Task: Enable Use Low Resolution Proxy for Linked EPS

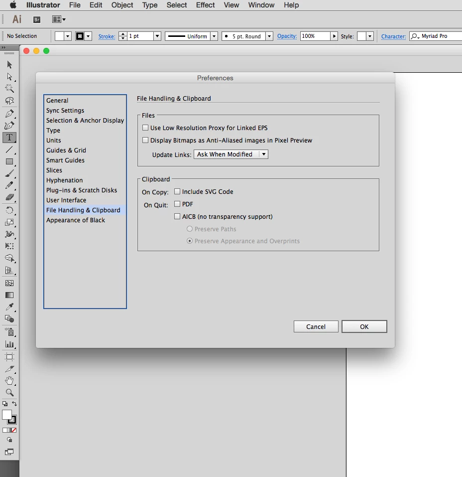Action: [x=145, y=128]
